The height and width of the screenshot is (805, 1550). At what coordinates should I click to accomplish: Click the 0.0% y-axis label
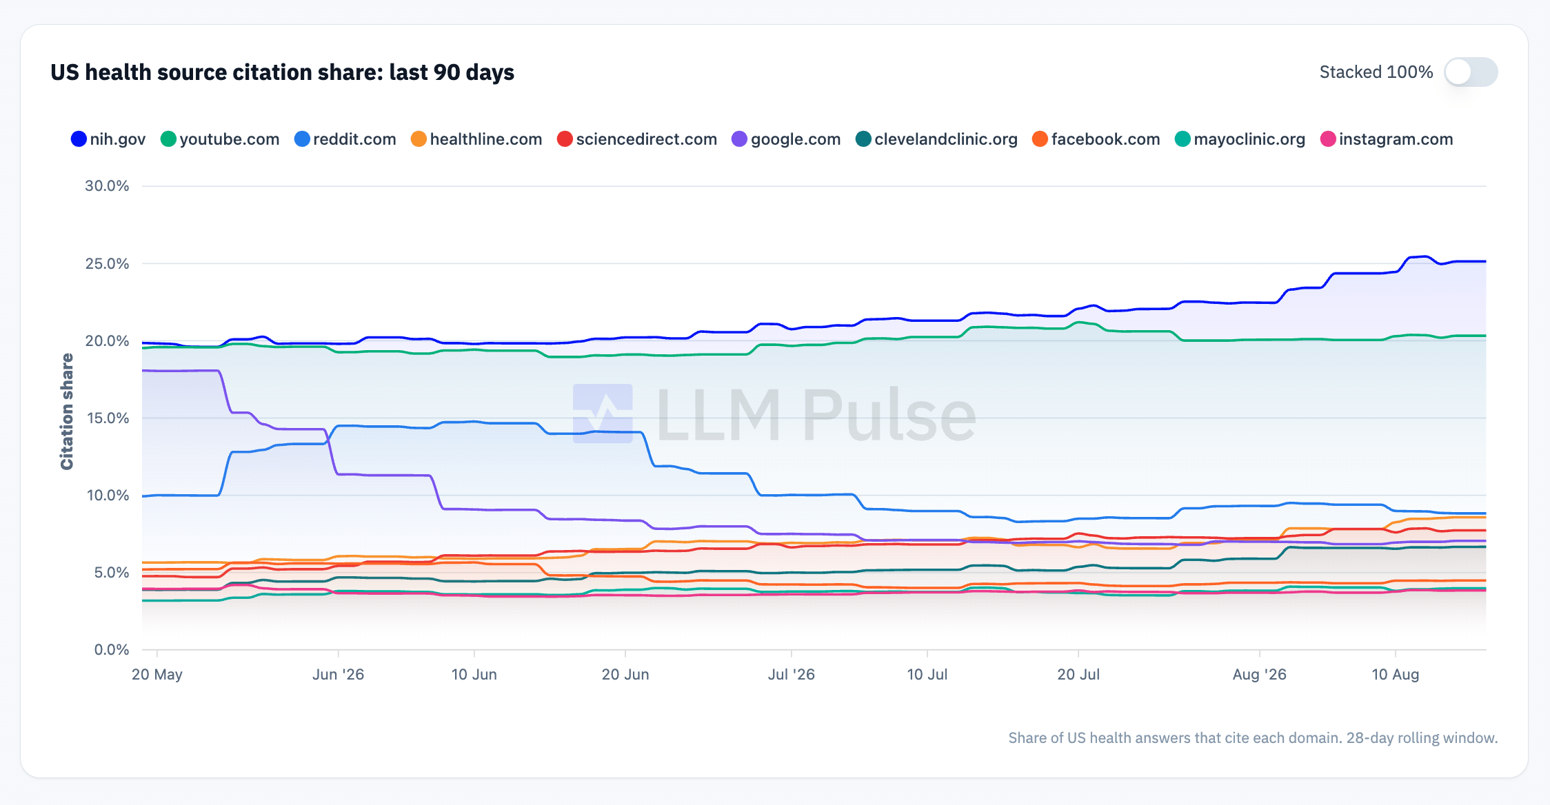pos(112,649)
